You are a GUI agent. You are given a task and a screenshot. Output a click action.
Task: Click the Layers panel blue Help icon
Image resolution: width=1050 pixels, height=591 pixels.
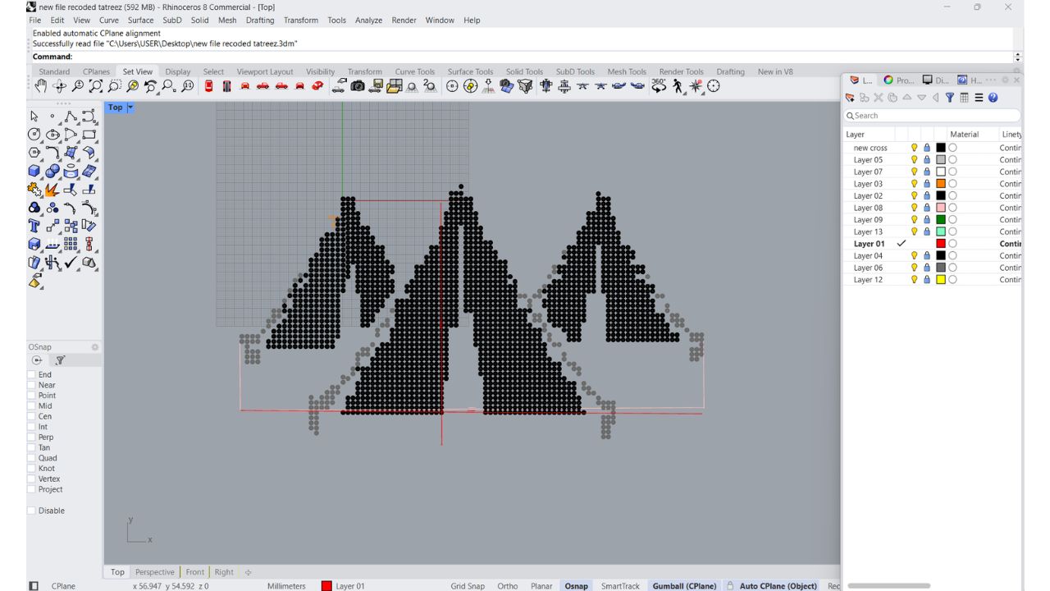point(993,98)
